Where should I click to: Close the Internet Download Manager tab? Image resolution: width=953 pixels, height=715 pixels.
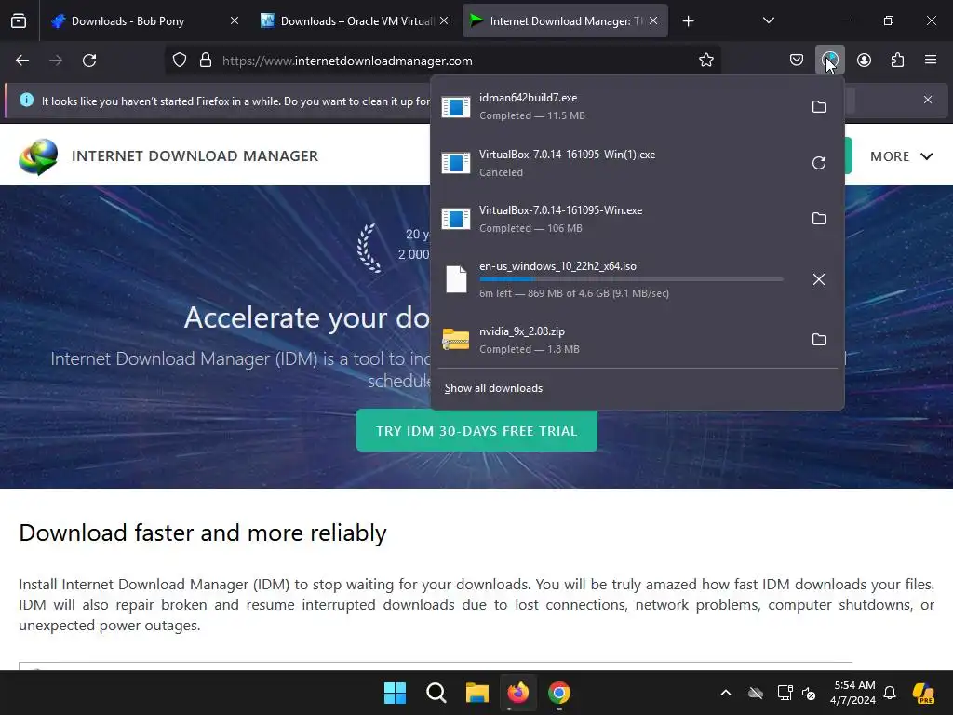652,21
